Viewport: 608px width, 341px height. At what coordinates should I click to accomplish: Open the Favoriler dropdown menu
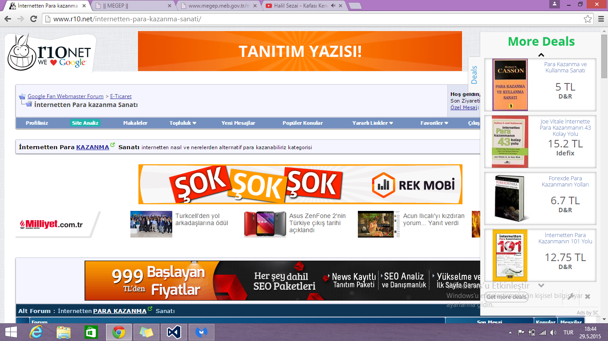[x=434, y=123]
